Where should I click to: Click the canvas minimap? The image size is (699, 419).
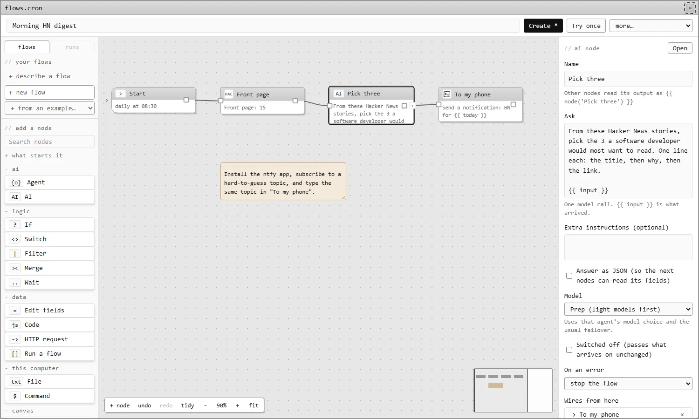(513, 390)
